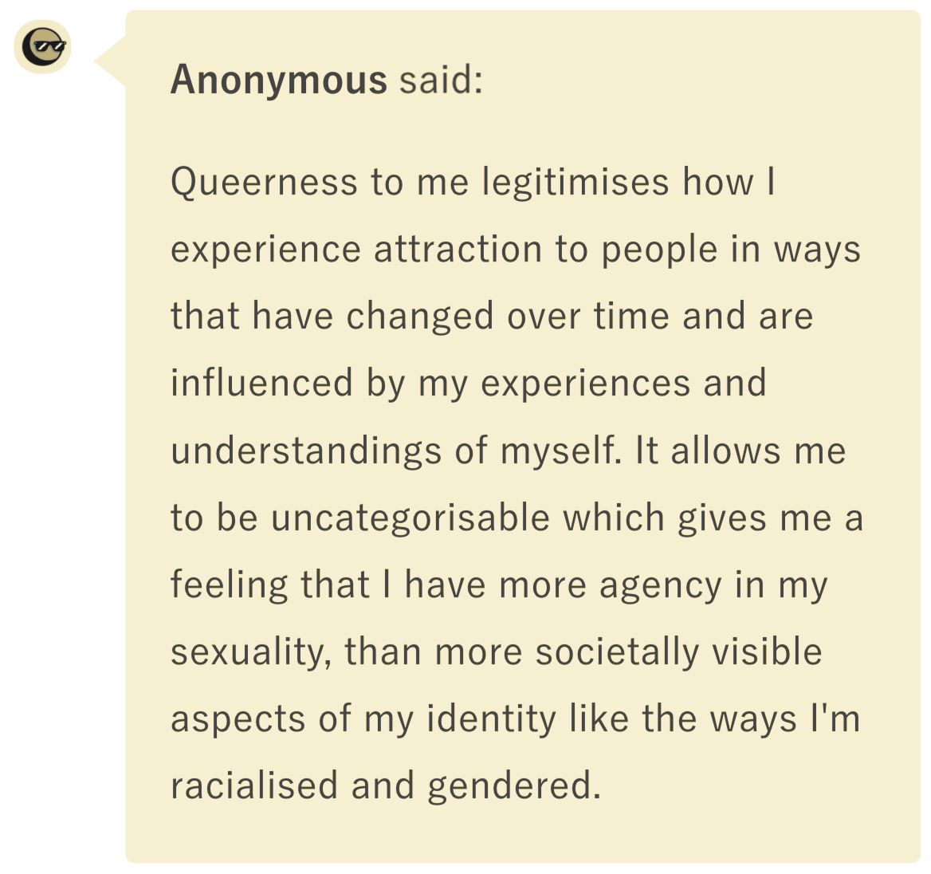Click the word 'racialised' in last line
931x874 pixels.
click(x=255, y=785)
